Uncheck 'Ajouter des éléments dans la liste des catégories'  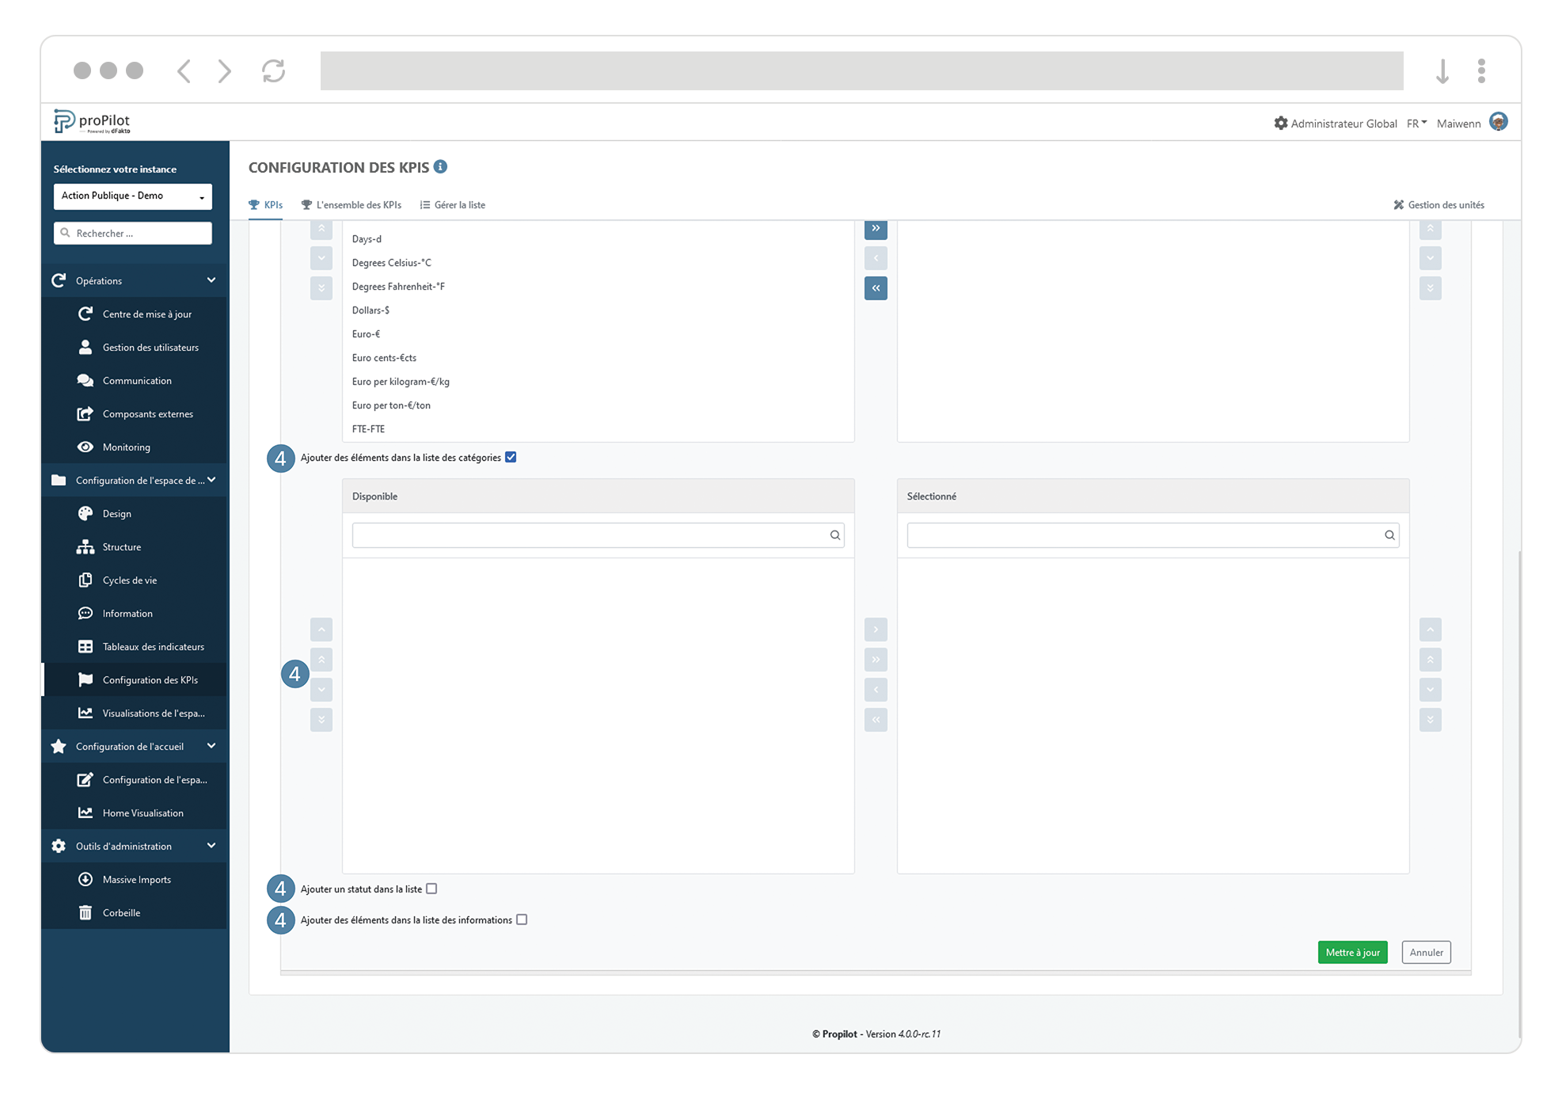coord(511,457)
